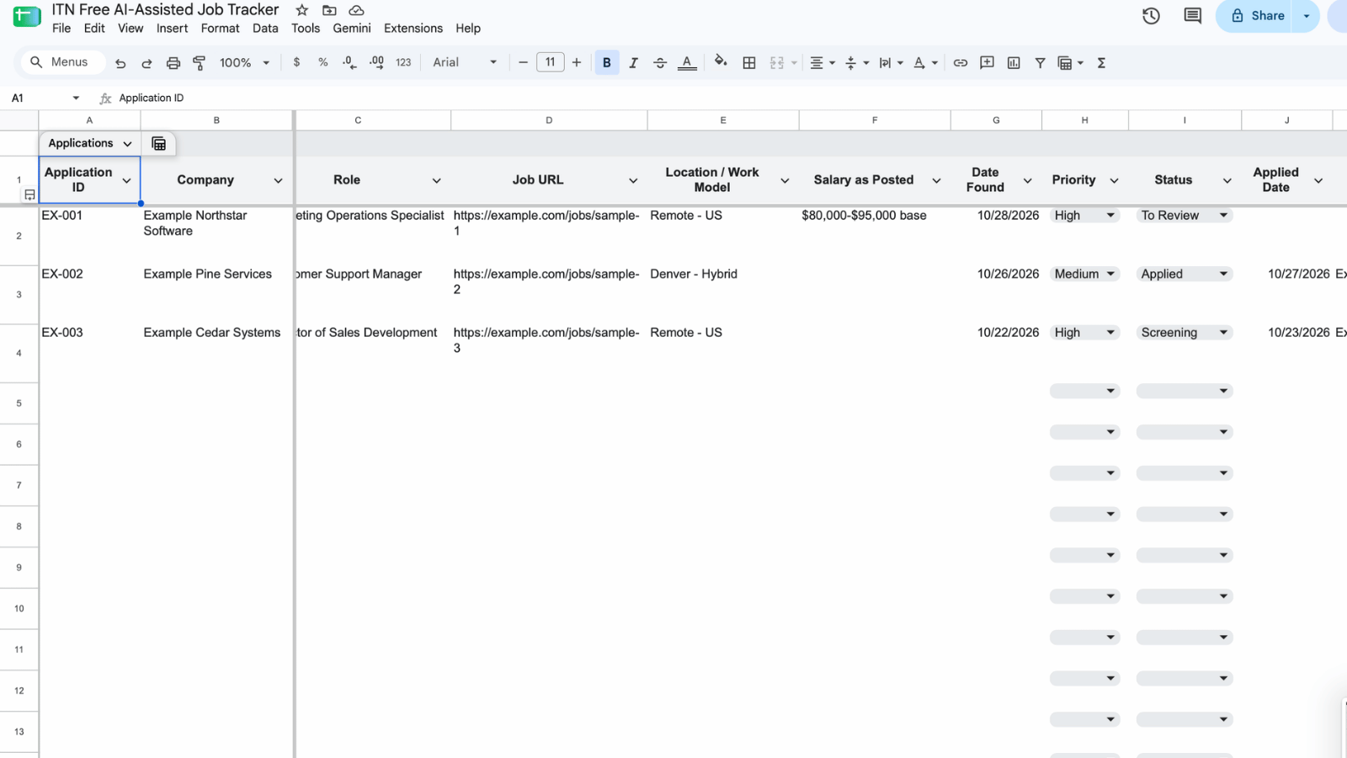This screenshot has width=1347, height=758.
Task: Open the Arial font dropdown
Action: click(x=465, y=62)
